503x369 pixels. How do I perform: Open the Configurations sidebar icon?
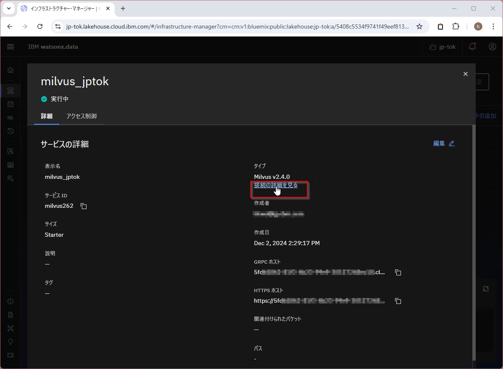click(x=10, y=165)
